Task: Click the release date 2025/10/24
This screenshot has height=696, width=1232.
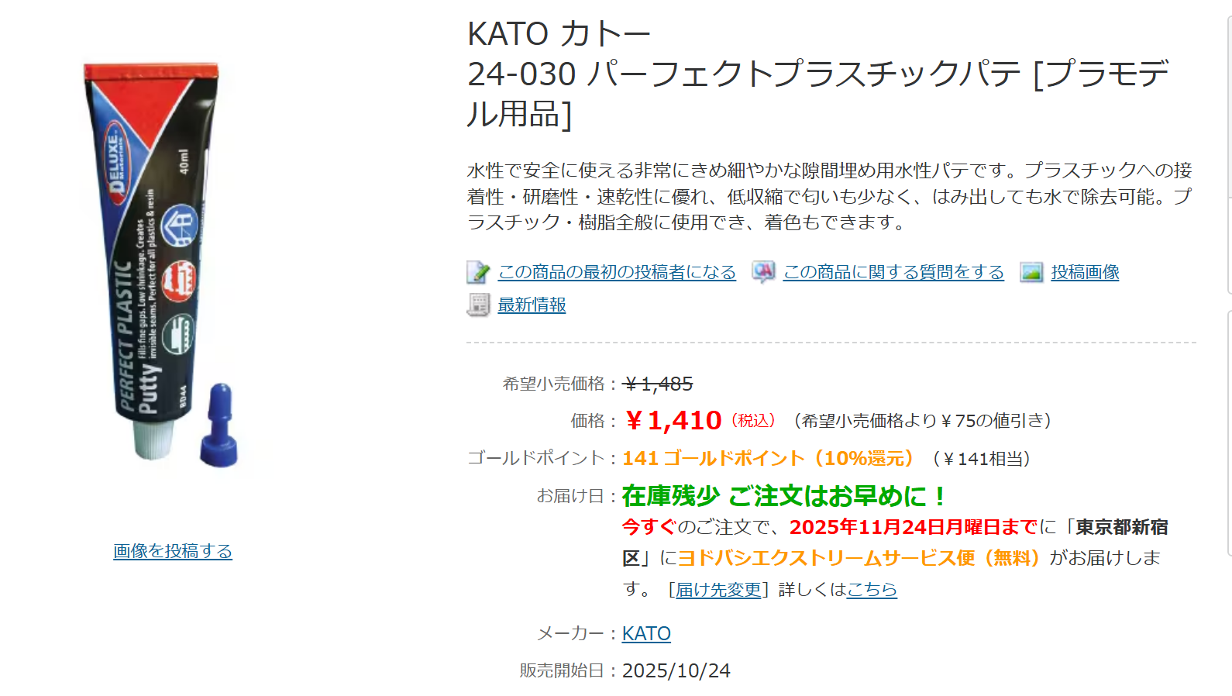Action: click(676, 671)
